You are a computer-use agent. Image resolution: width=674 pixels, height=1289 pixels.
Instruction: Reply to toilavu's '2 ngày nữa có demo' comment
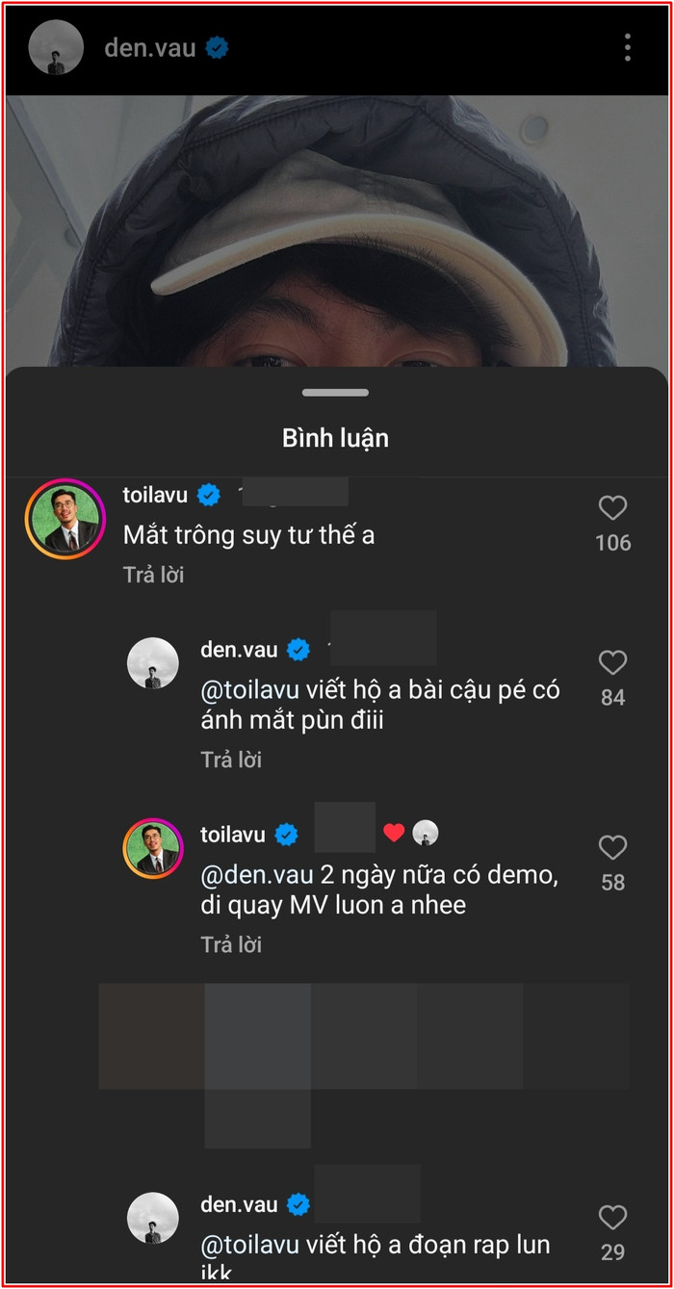tap(231, 944)
